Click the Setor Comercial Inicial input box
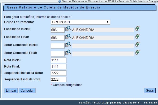This screenshot has height=105, width=158. [57, 46]
